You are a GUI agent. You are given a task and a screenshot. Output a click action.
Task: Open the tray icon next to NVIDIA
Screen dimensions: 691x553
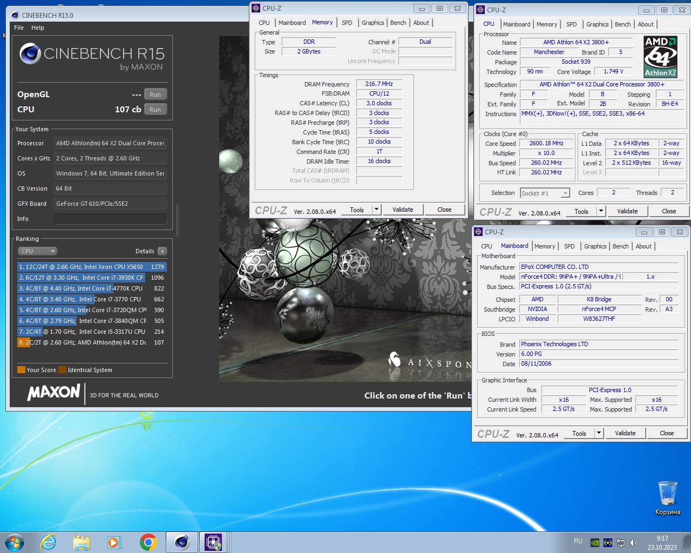[608, 543]
